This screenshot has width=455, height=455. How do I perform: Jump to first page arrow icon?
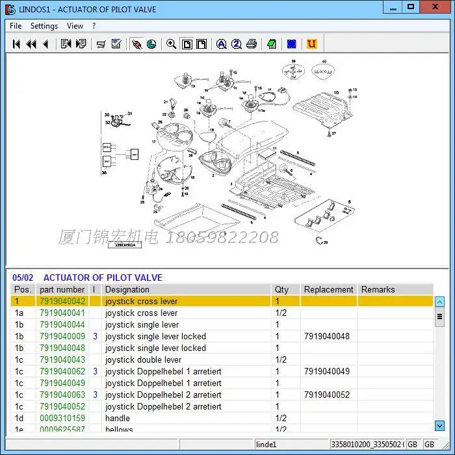pos(16,44)
